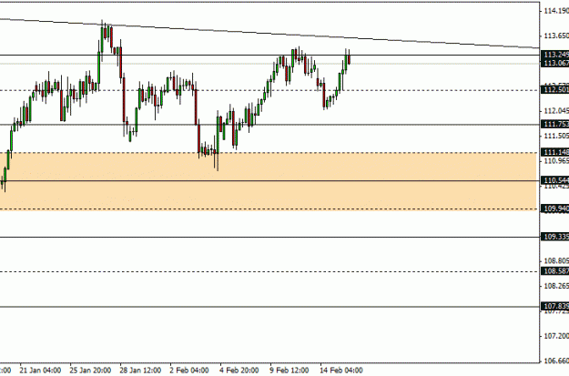Screen dimensions: 569x376
Task: Click the 21 Jan 04:00 time label
Action: [40, 371]
